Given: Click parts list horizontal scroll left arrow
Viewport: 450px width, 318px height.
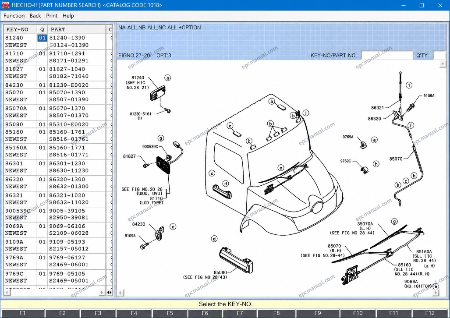Looking at the screenshot, I should click(7, 293).
